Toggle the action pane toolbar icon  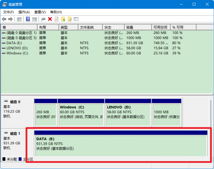click(x=35, y=19)
